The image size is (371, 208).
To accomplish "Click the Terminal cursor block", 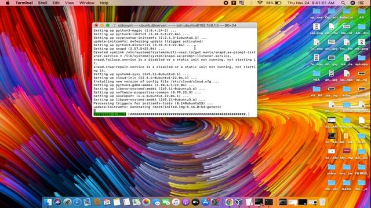I will pos(94,110).
